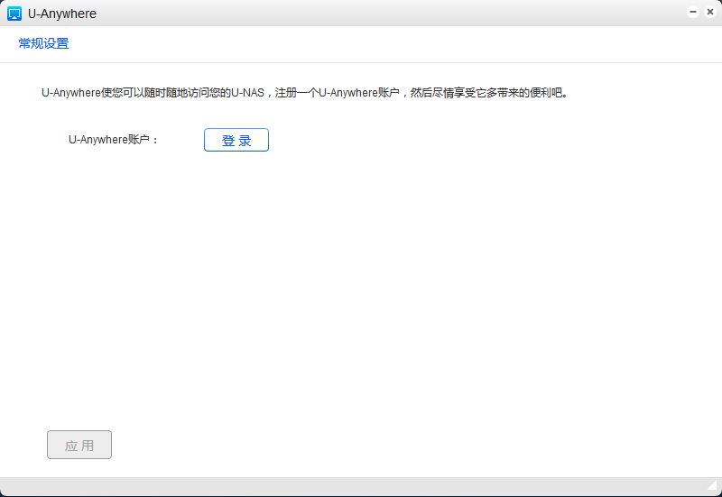Click the U-Anywhere description paragraph text
The image size is (722, 497).
(305, 93)
